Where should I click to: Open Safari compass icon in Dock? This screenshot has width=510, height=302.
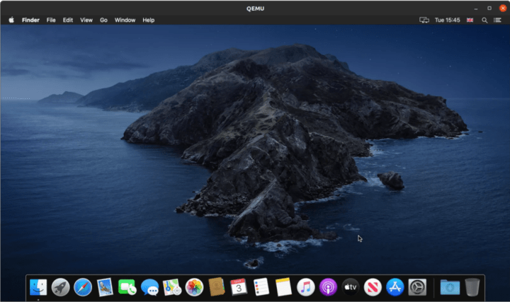(x=83, y=287)
